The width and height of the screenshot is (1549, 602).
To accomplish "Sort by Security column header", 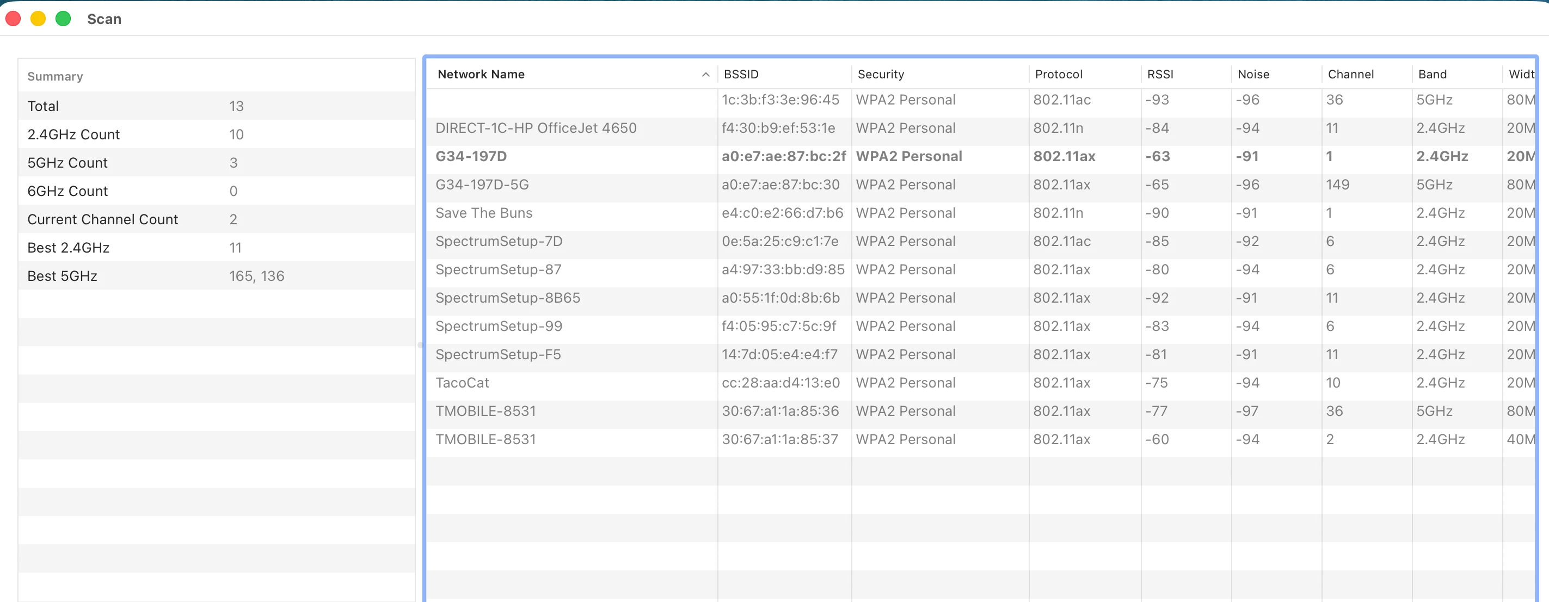I will 880,75.
